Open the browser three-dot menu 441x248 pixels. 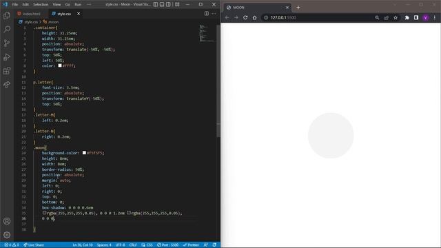coord(435,17)
